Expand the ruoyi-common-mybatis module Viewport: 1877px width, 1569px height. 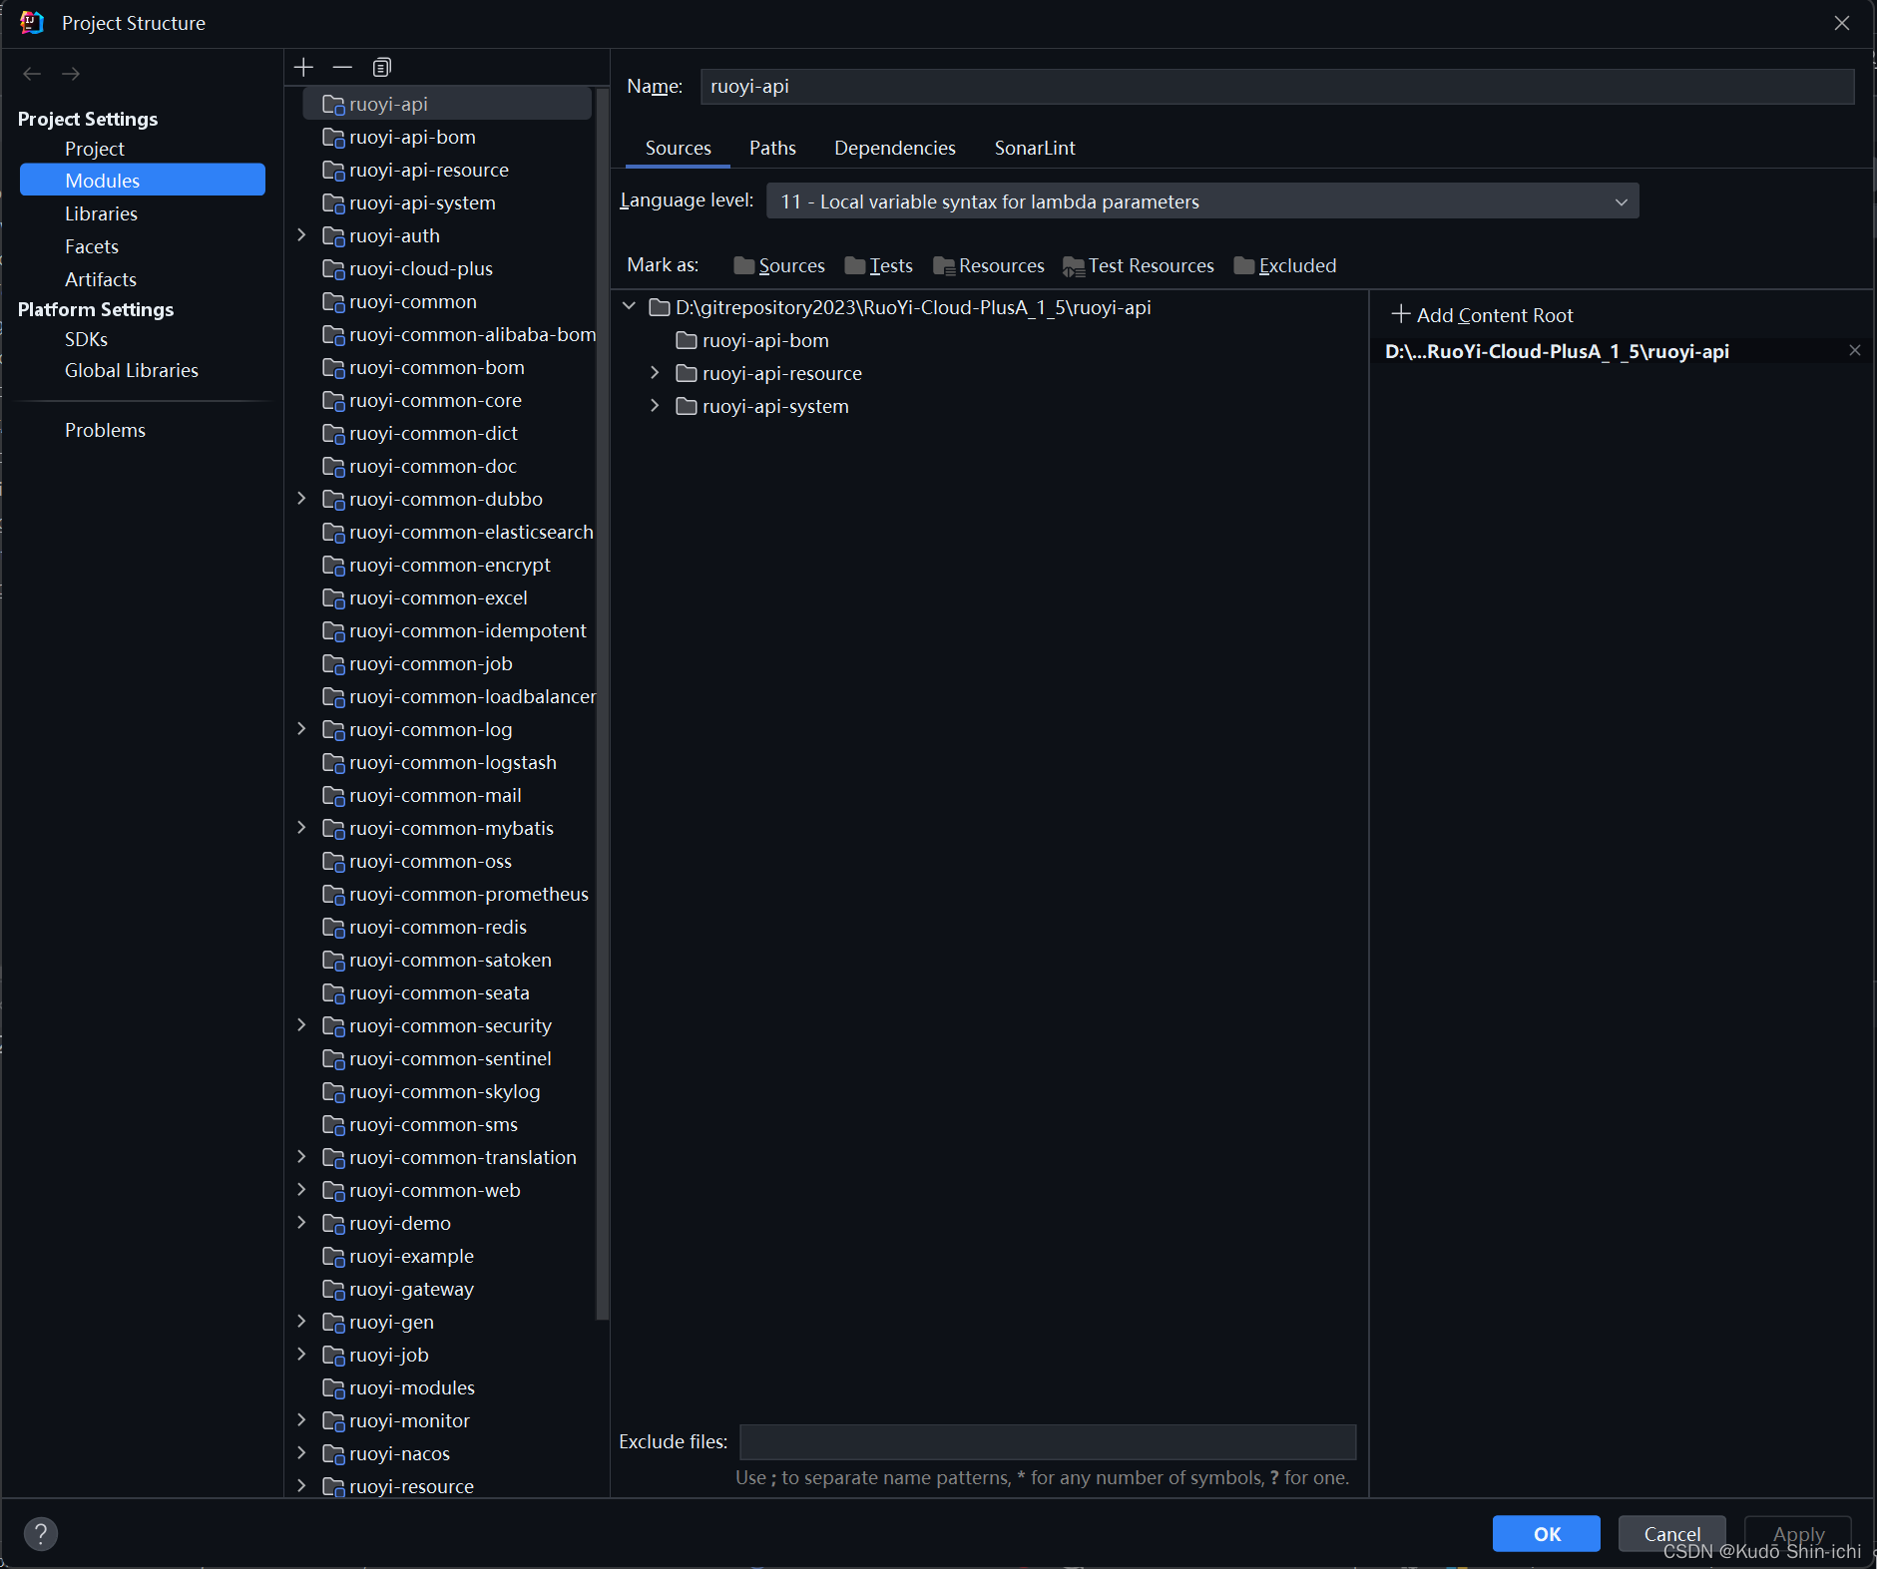pos(301,828)
